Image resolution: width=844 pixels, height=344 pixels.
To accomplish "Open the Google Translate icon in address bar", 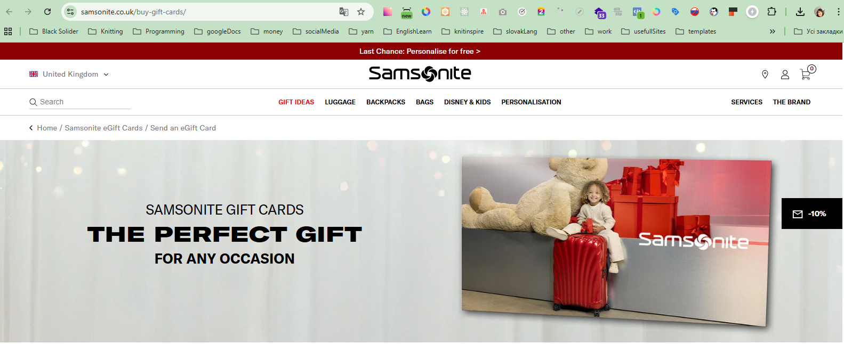I will [344, 12].
